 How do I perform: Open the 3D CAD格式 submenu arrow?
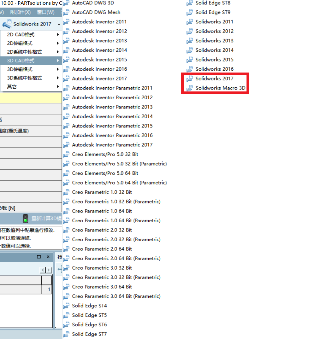pos(58,61)
